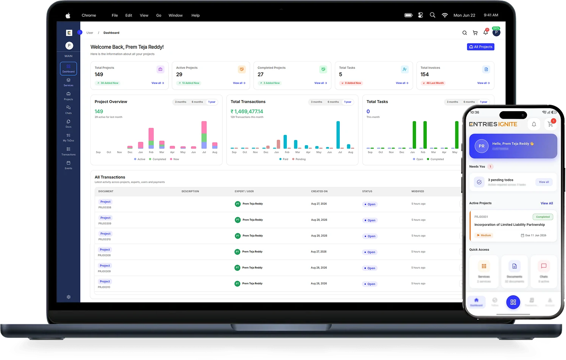Open Spotlight search in macOS menu bar
Image resolution: width=566 pixels, height=360 pixels.
(432, 15)
